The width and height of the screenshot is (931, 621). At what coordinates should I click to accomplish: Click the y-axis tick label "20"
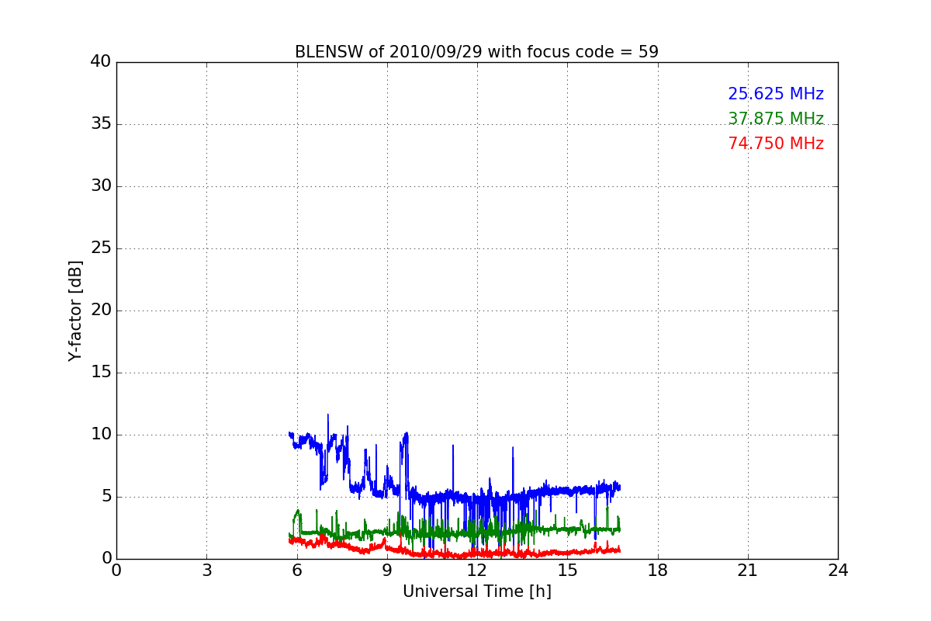101,310
